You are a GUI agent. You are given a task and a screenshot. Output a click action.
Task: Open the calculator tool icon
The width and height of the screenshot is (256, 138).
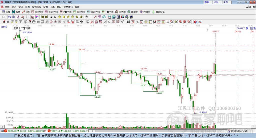tap(114, 17)
